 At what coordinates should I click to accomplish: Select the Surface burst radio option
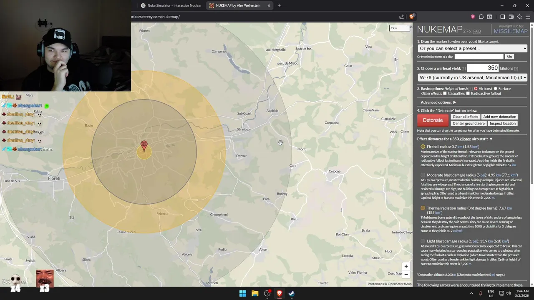pos(496,89)
